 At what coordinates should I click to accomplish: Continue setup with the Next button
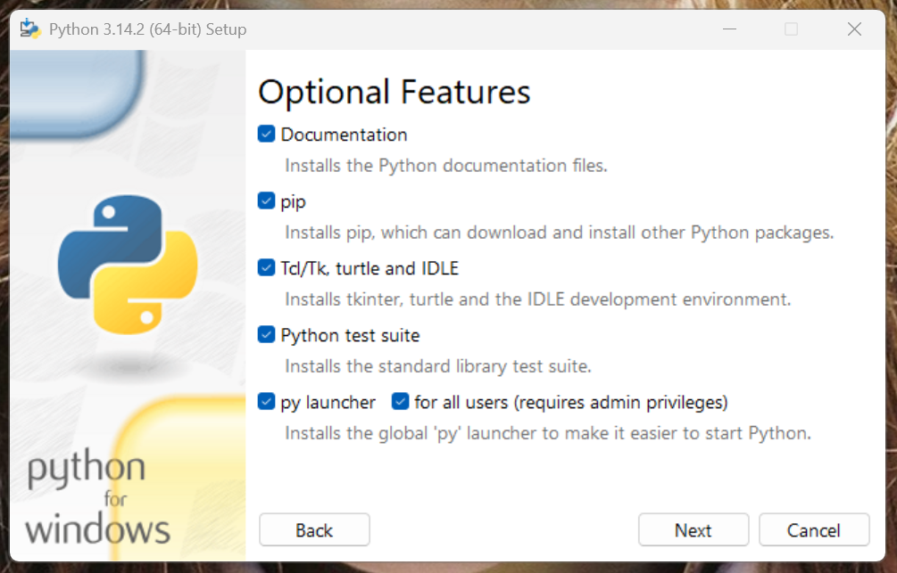694,530
